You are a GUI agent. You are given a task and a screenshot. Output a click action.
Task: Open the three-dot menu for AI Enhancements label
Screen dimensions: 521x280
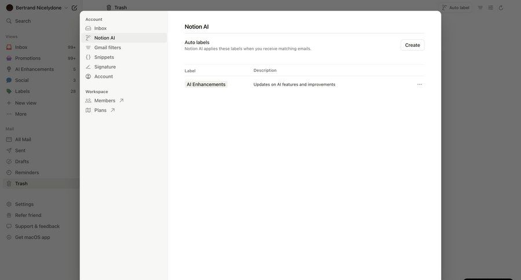pos(420,84)
